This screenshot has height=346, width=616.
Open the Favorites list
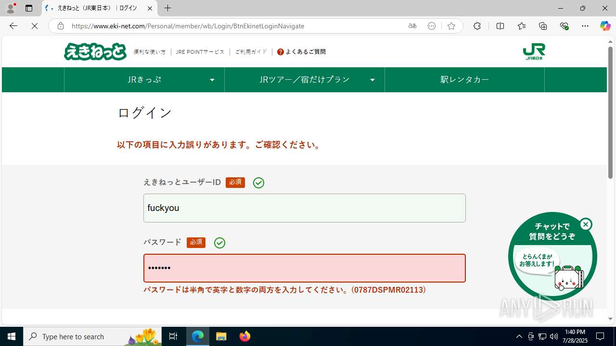tap(522, 26)
